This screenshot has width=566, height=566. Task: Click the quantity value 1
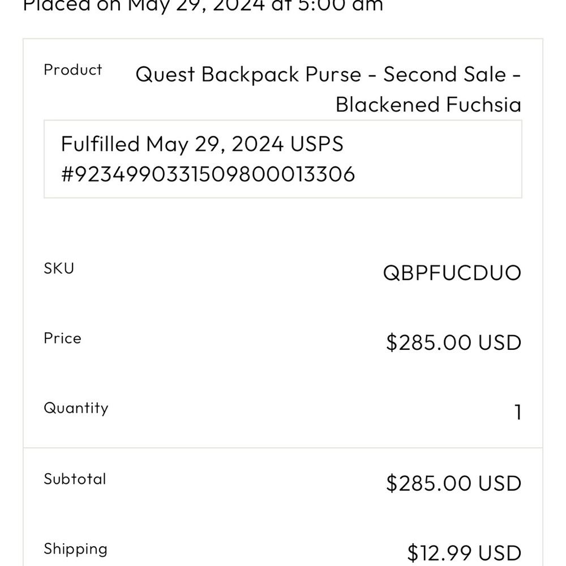[518, 412]
